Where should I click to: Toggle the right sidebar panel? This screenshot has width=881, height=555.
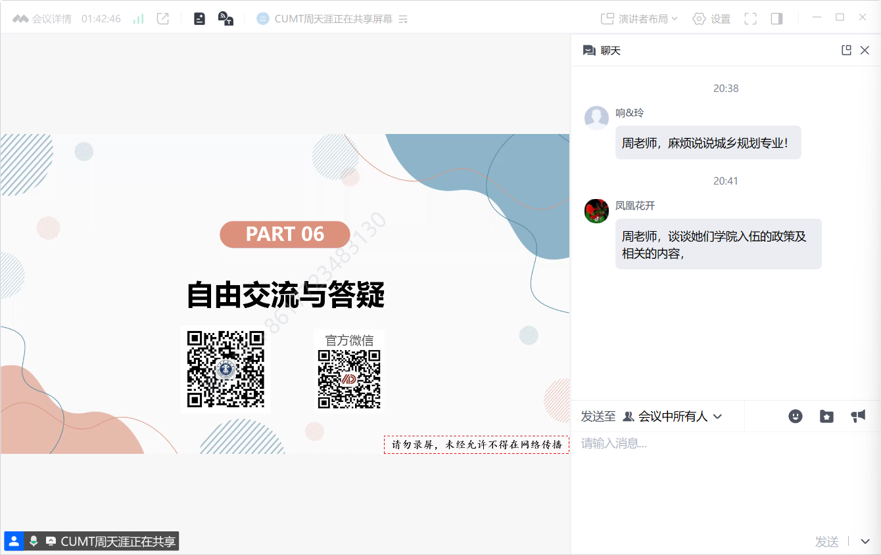pyautogui.click(x=776, y=19)
